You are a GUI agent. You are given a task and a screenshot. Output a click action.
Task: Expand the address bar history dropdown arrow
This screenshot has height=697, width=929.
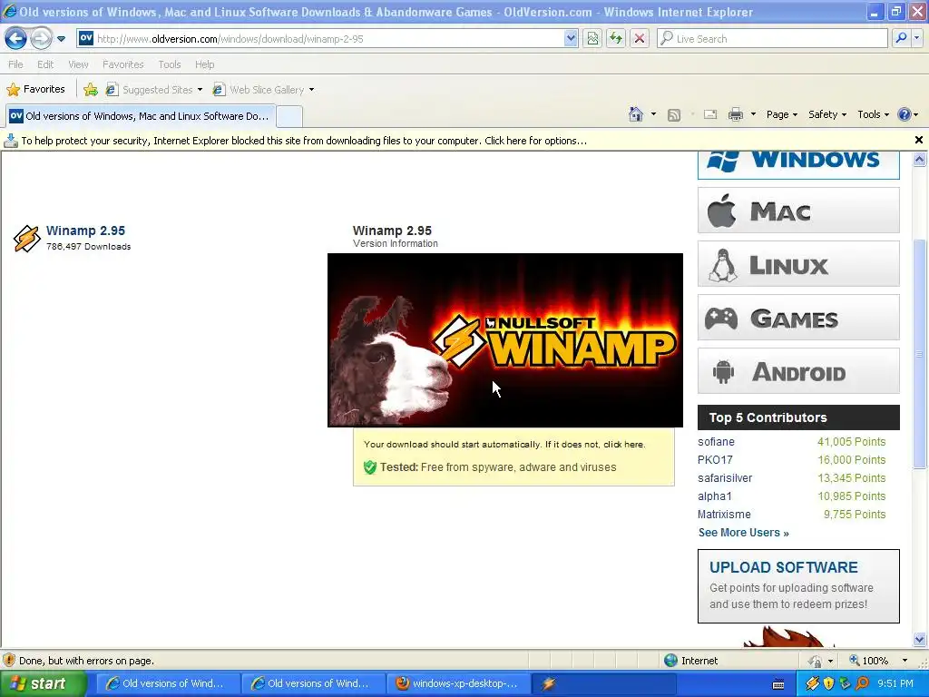tap(571, 38)
